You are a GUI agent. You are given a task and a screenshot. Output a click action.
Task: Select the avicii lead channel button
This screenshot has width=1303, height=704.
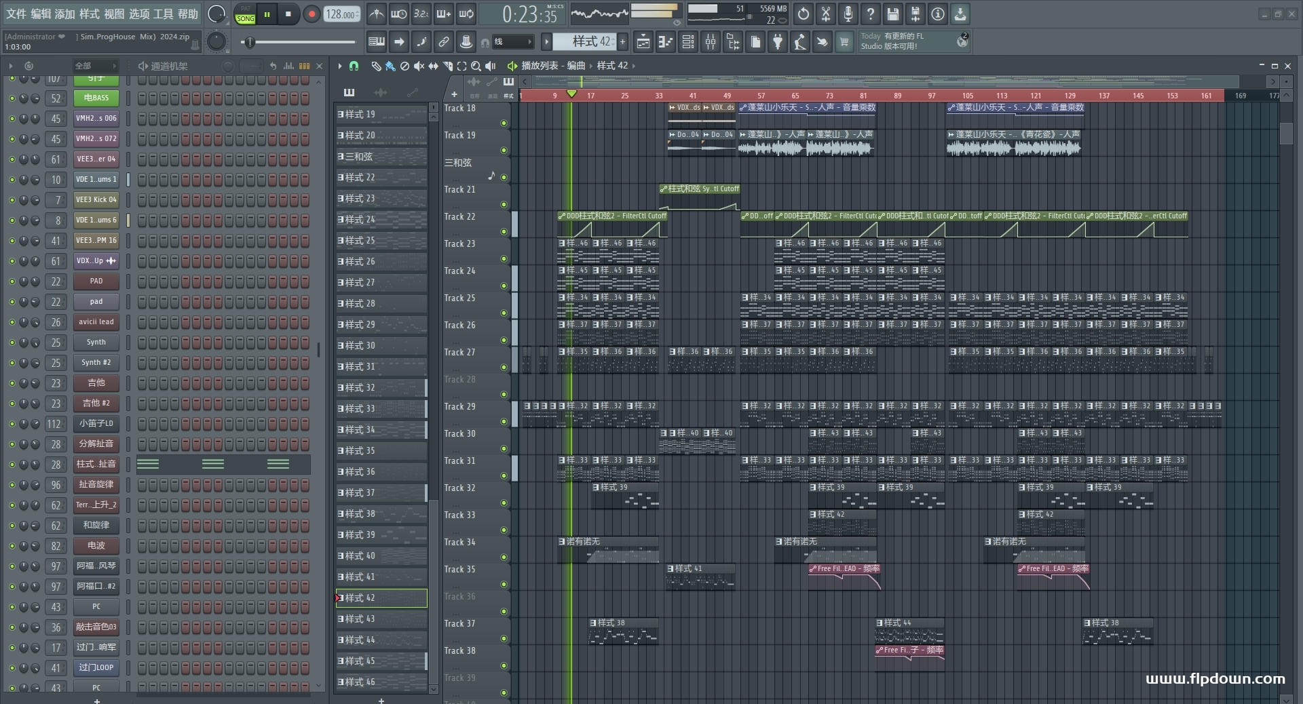click(x=96, y=322)
